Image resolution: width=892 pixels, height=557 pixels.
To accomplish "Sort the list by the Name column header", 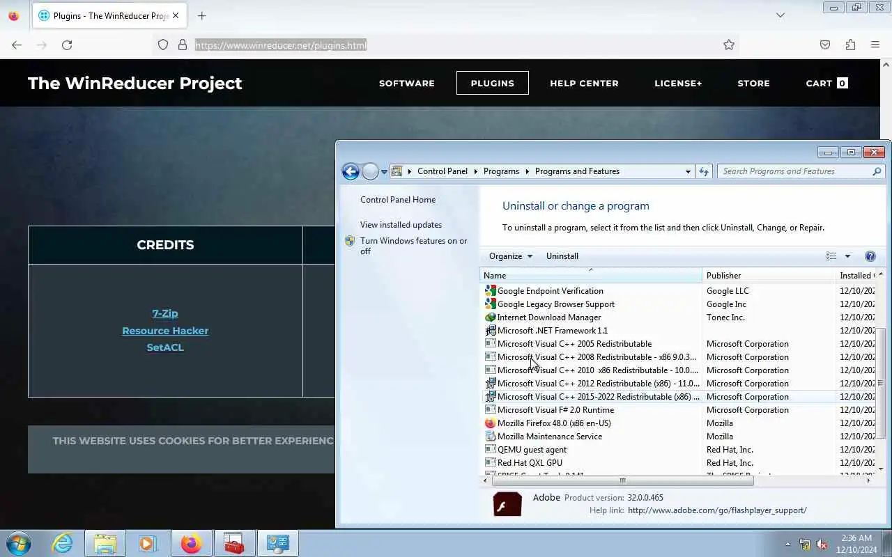I will tap(591, 276).
